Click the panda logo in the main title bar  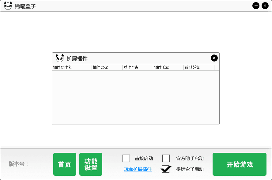point(8,6)
